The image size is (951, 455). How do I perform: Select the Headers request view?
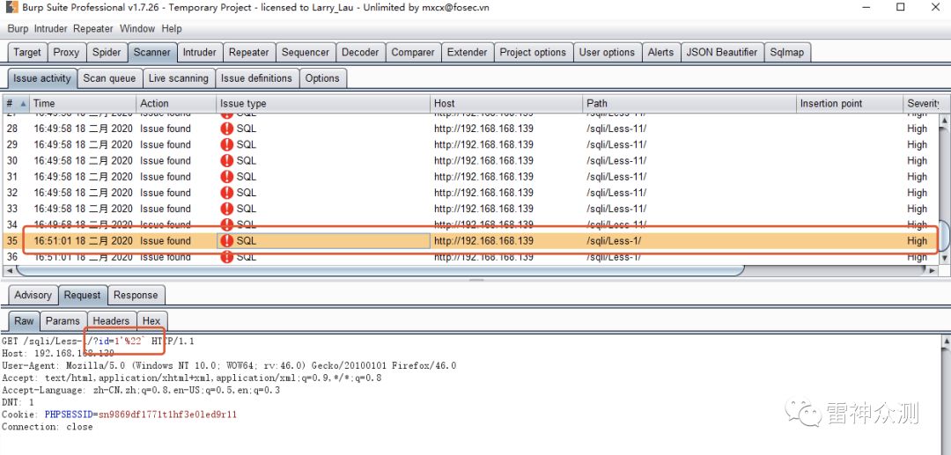point(111,321)
